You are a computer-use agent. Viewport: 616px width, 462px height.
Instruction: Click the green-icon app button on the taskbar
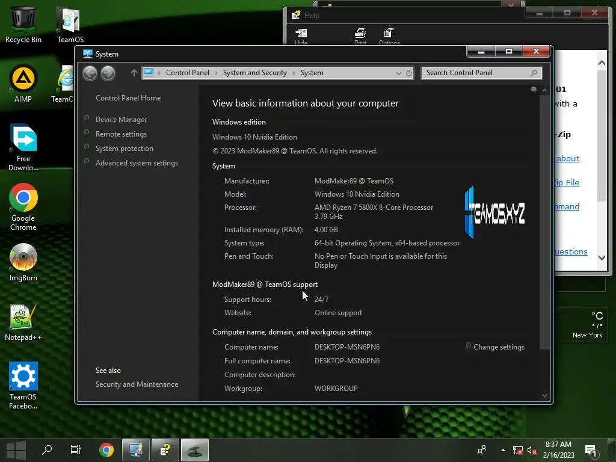(195, 450)
